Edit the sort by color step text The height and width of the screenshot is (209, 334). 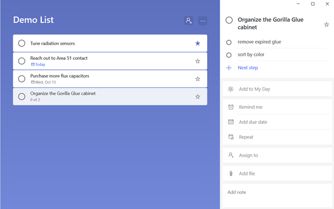coord(251,55)
